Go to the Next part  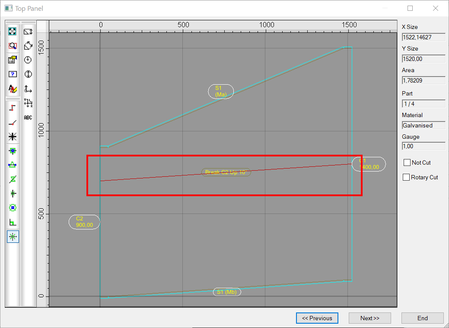click(369, 318)
